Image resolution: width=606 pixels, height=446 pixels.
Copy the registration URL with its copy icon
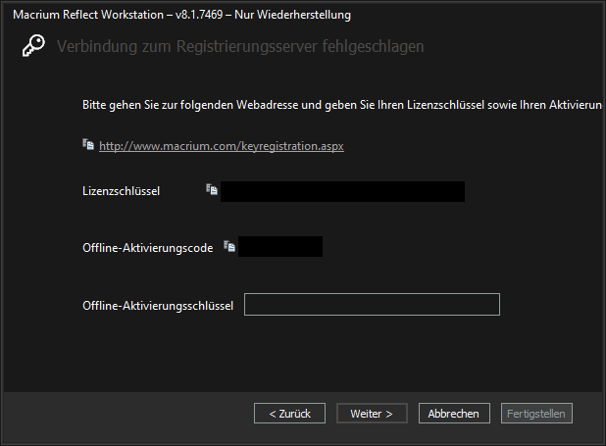click(88, 144)
